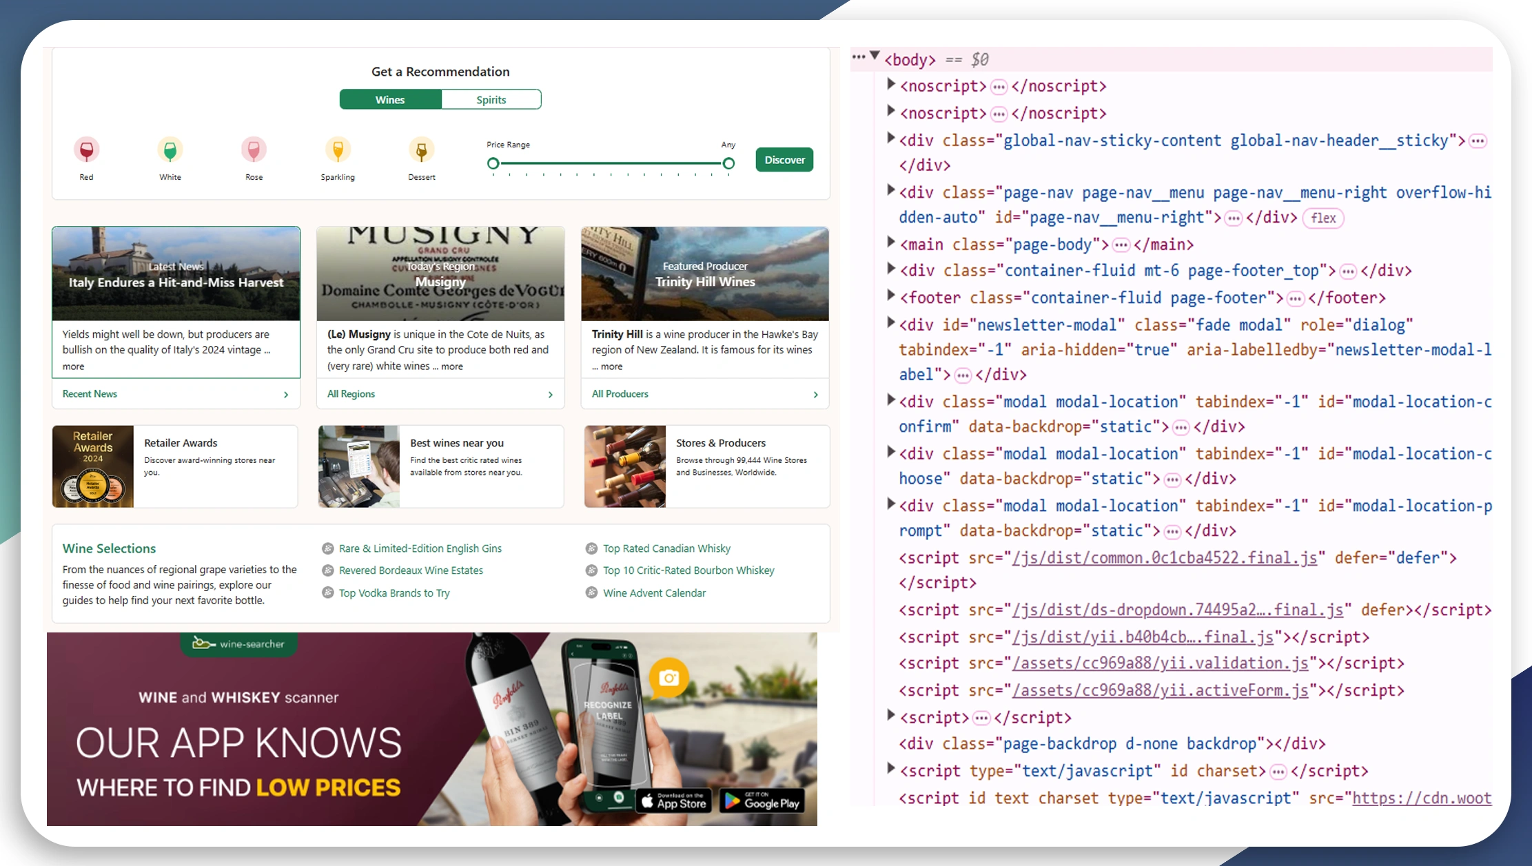
Task: Expand the second noscript element
Action: click(890, 110)
